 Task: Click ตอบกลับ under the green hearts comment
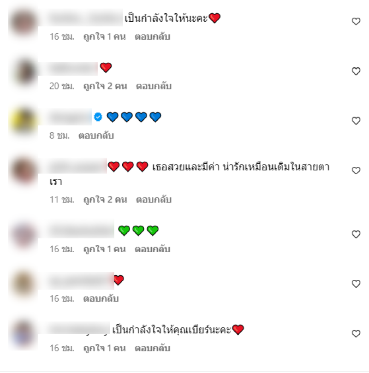point(153,249)
